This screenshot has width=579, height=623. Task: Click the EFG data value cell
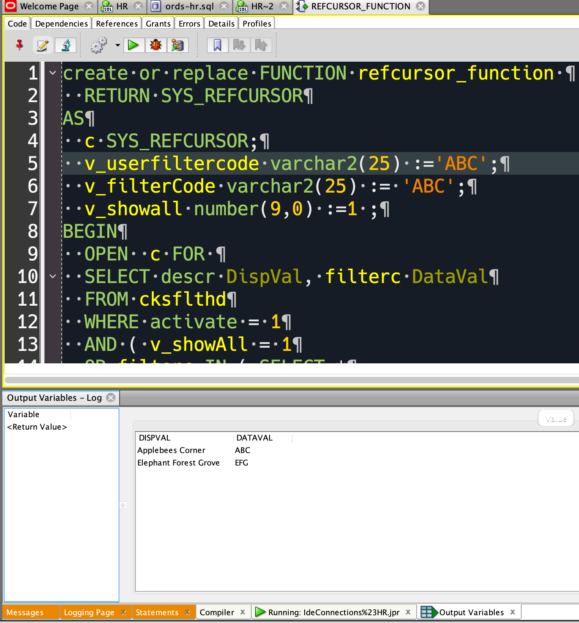coord(242,463)
